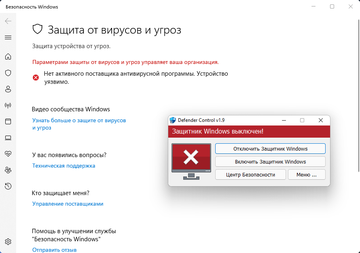Open the hamburger navigation menu

coord(8,38)
